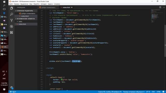Click the errors and warnings status indicator
Image resolution: width=166 pixels, height=93 pixels.
13,92
